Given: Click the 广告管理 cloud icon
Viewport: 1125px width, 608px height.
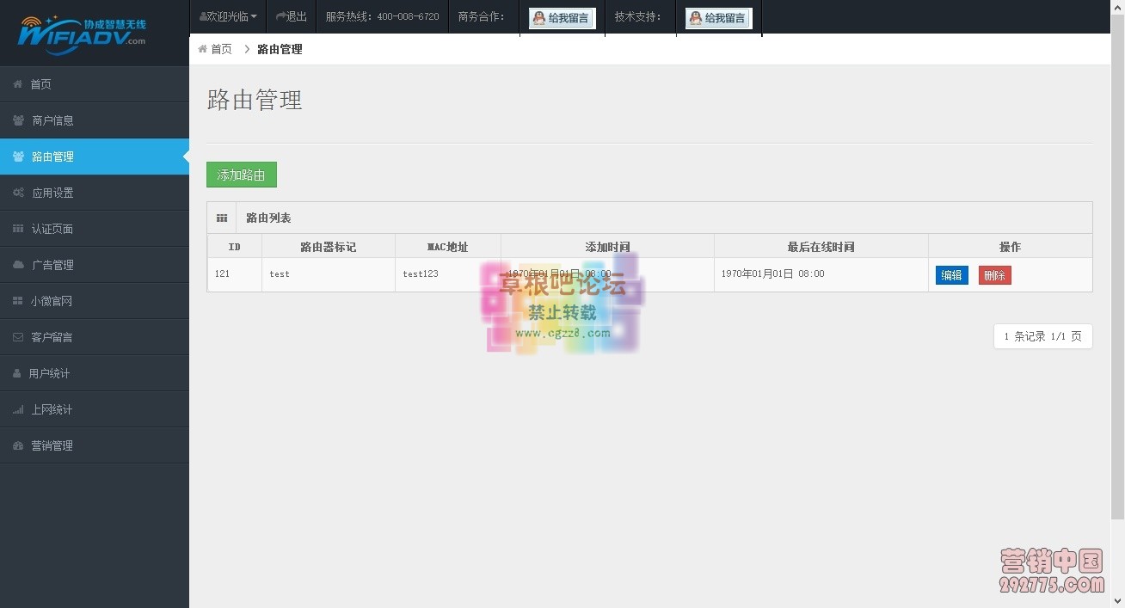Looking at the screenshot, I should (19, 265).
